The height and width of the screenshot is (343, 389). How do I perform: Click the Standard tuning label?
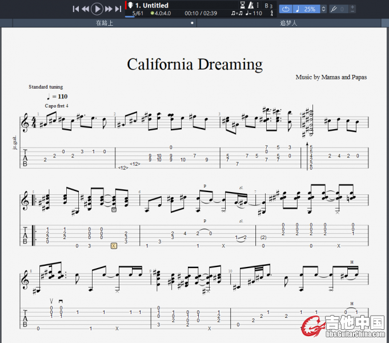[x=46, y=87]
